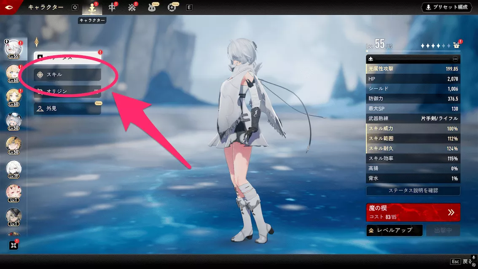Click the gift box reward icon

(457, 45)
